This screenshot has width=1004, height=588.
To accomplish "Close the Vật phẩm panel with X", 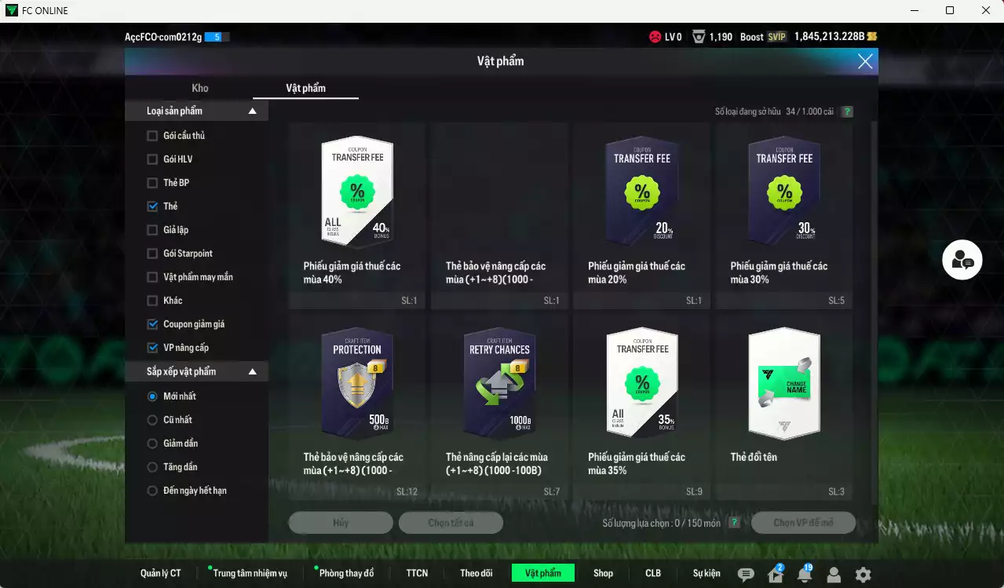I will pos(865,61).
